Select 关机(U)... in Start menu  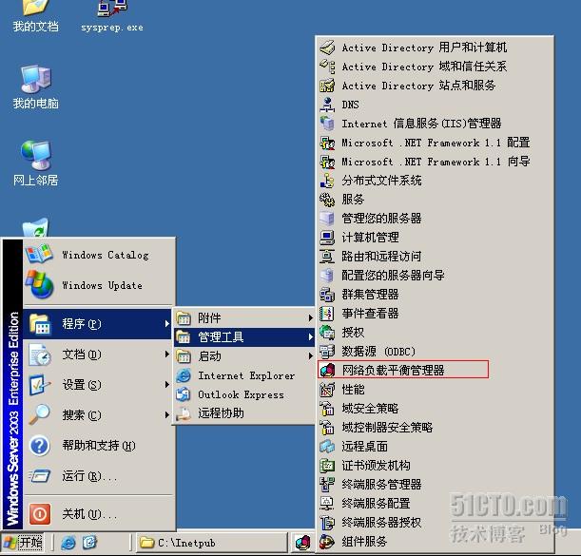(98, 514)
